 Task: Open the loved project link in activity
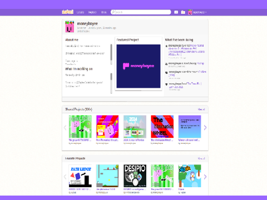click(185, 85)
